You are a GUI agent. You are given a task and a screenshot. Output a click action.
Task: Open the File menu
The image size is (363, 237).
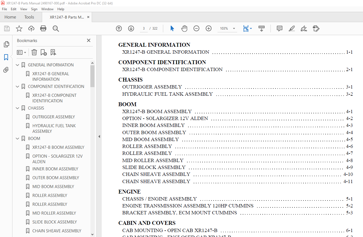click(x=4, y=9)
